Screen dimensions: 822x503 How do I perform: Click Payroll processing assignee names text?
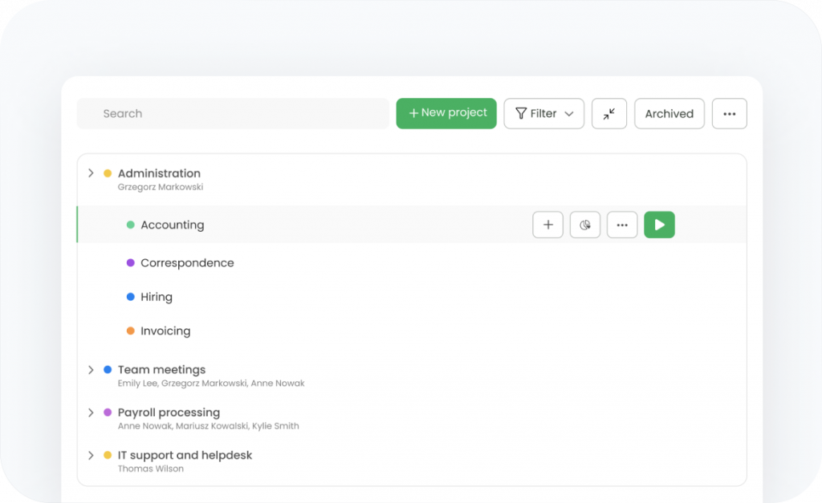coord(208,426)
